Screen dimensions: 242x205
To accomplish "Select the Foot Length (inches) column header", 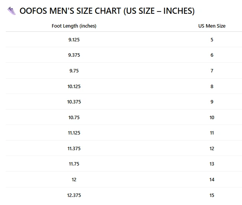I will 74,26.
